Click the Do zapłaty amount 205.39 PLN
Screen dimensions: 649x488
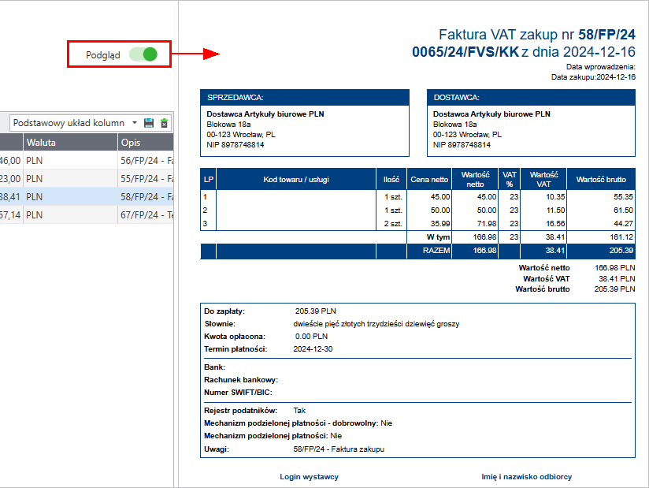(315, 311)
